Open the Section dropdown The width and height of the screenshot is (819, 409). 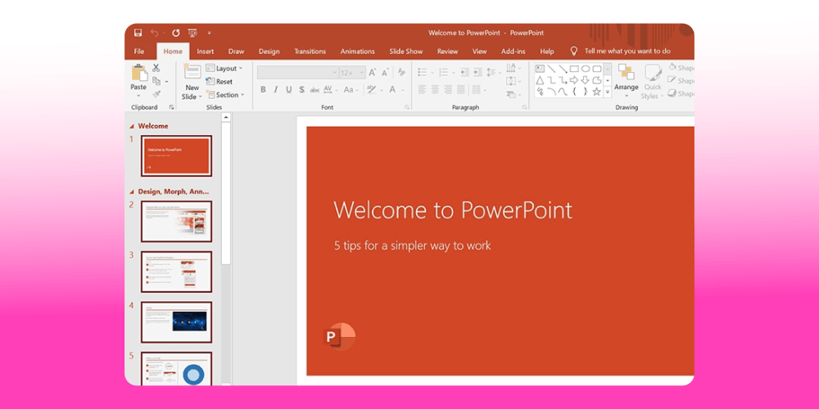[x=225, y=95]
